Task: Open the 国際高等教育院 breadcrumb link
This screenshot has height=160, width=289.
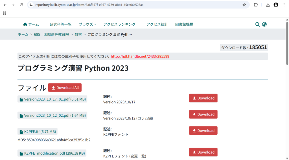Action: (x=56, y=34)
